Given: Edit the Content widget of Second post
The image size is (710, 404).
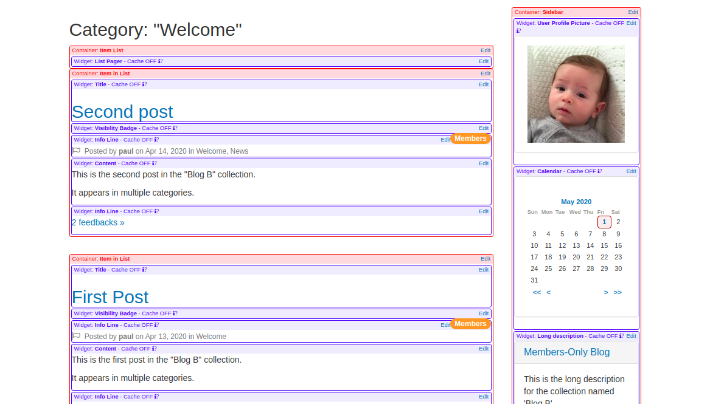Looking at the screenshot, I should click(484, 163).
